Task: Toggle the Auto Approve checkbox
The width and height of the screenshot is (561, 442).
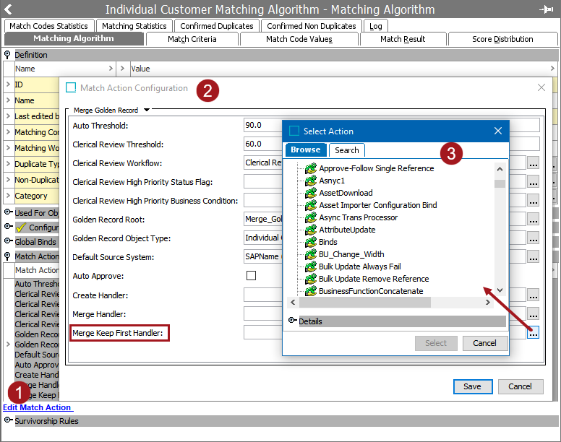Action: tap(252, 276)
